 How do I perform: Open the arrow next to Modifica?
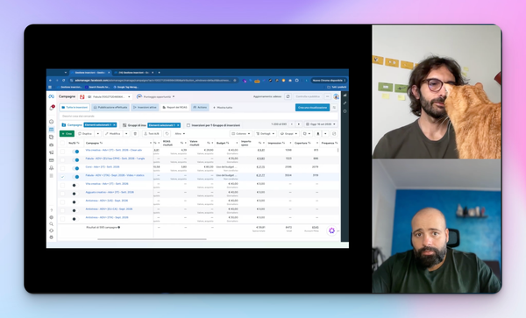point(126,134)
